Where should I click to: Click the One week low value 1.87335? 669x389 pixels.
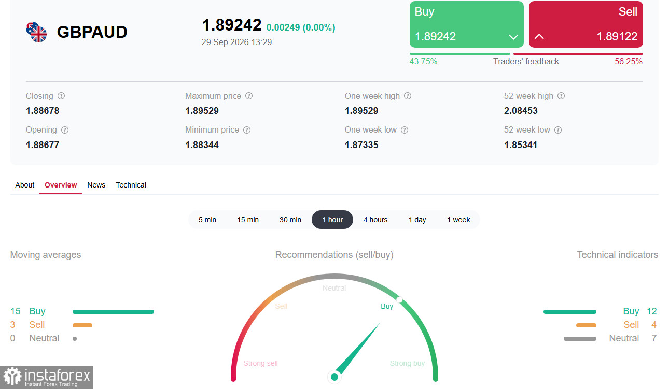(x=361, y=145)
